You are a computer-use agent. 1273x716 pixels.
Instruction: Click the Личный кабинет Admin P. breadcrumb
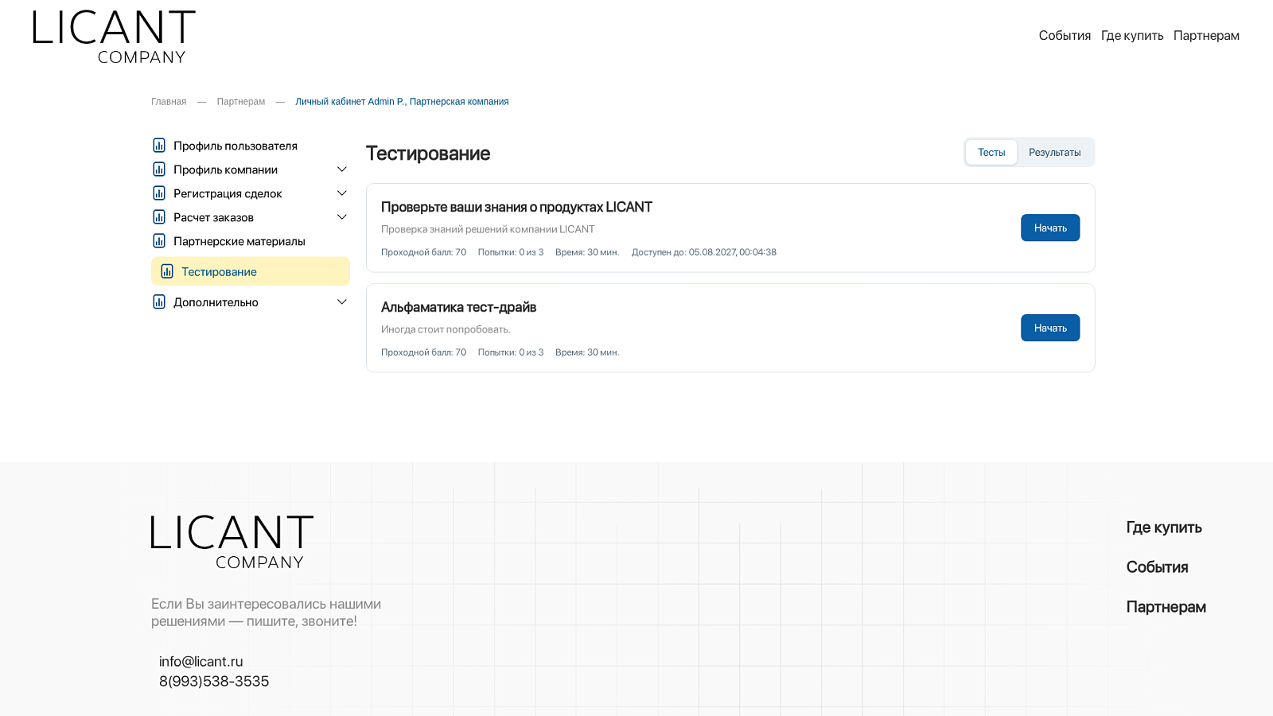[402, 102]
